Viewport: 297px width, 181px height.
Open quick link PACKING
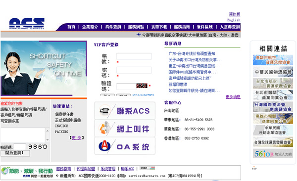tap(61, 132)
